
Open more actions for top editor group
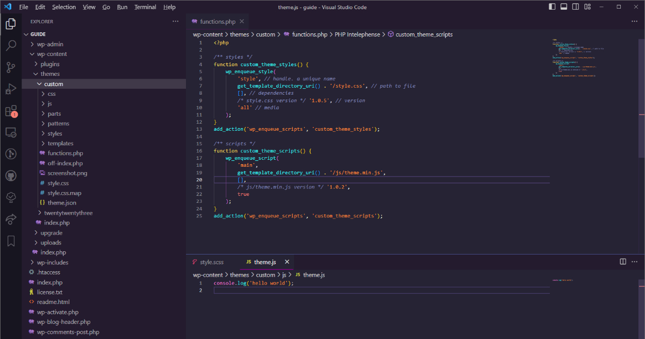pos(634,22)
